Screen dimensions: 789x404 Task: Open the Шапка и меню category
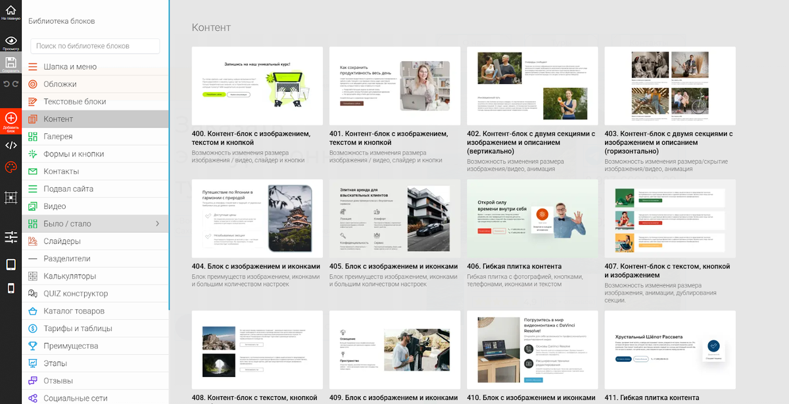tap(95, 67)
